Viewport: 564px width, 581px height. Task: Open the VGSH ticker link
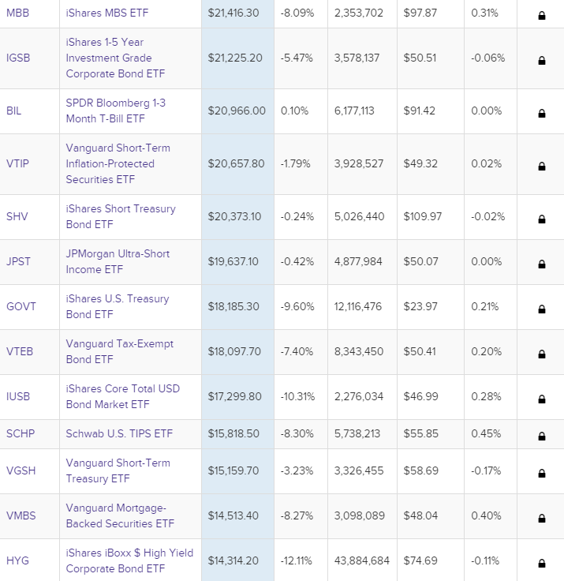(21, 471)
